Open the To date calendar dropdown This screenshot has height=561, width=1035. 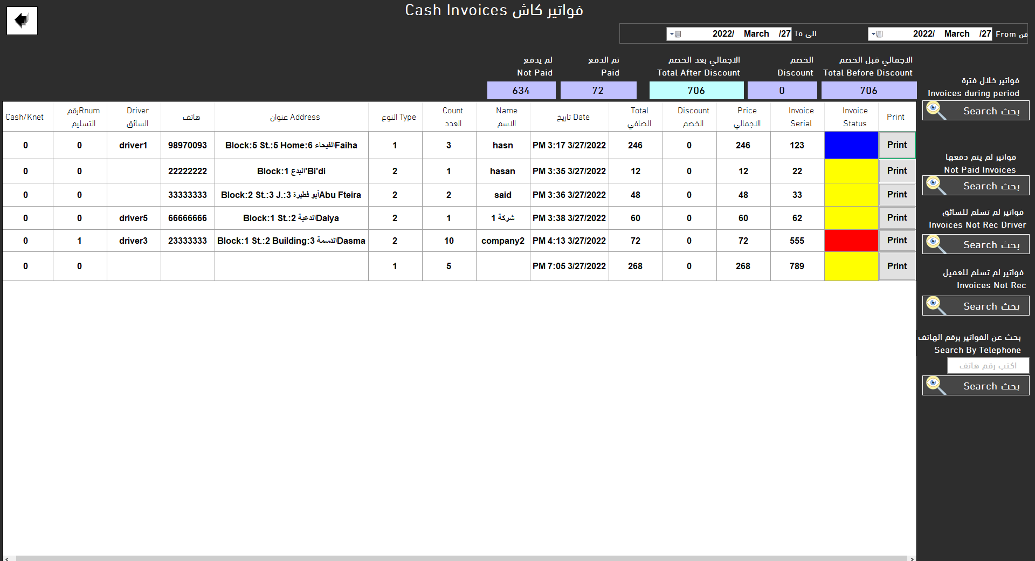point(675,34)
